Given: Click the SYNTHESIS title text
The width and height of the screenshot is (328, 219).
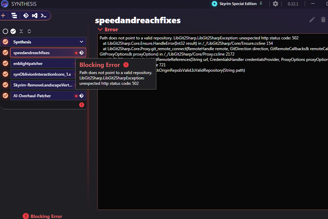Looking at the screenshot, I should 24,4.
